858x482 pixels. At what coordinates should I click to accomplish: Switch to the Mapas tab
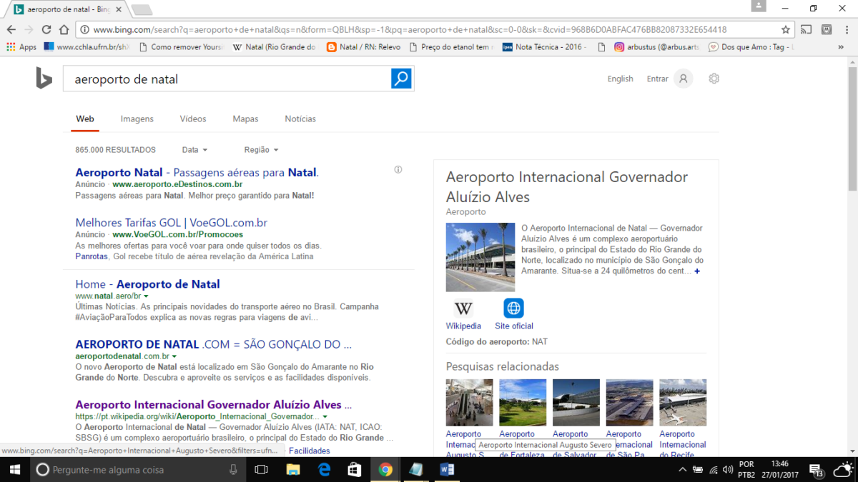point(245,119)
